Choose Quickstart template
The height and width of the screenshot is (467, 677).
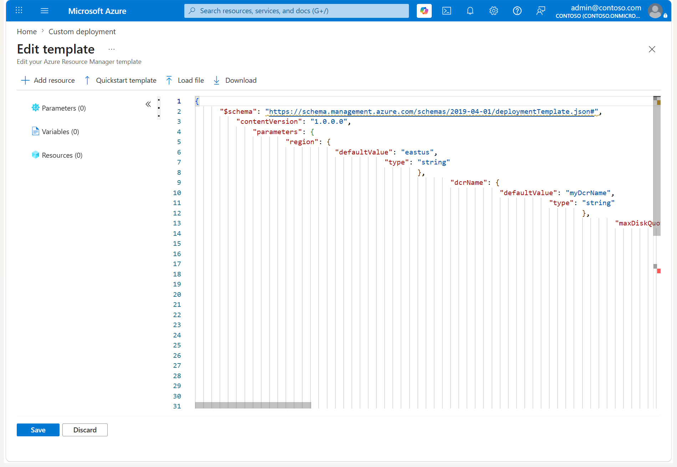click(120, 80)
